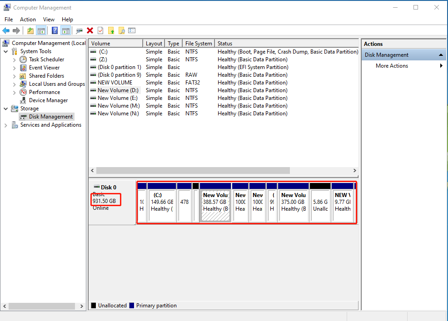The image size is (448, 321).
Task: Toggle Show/Hide Action Pane icon
Action: coord(66,30)
